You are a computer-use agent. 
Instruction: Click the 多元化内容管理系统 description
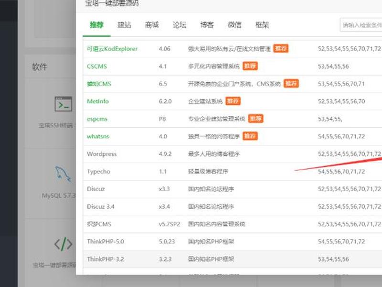(x=213, y=66)
